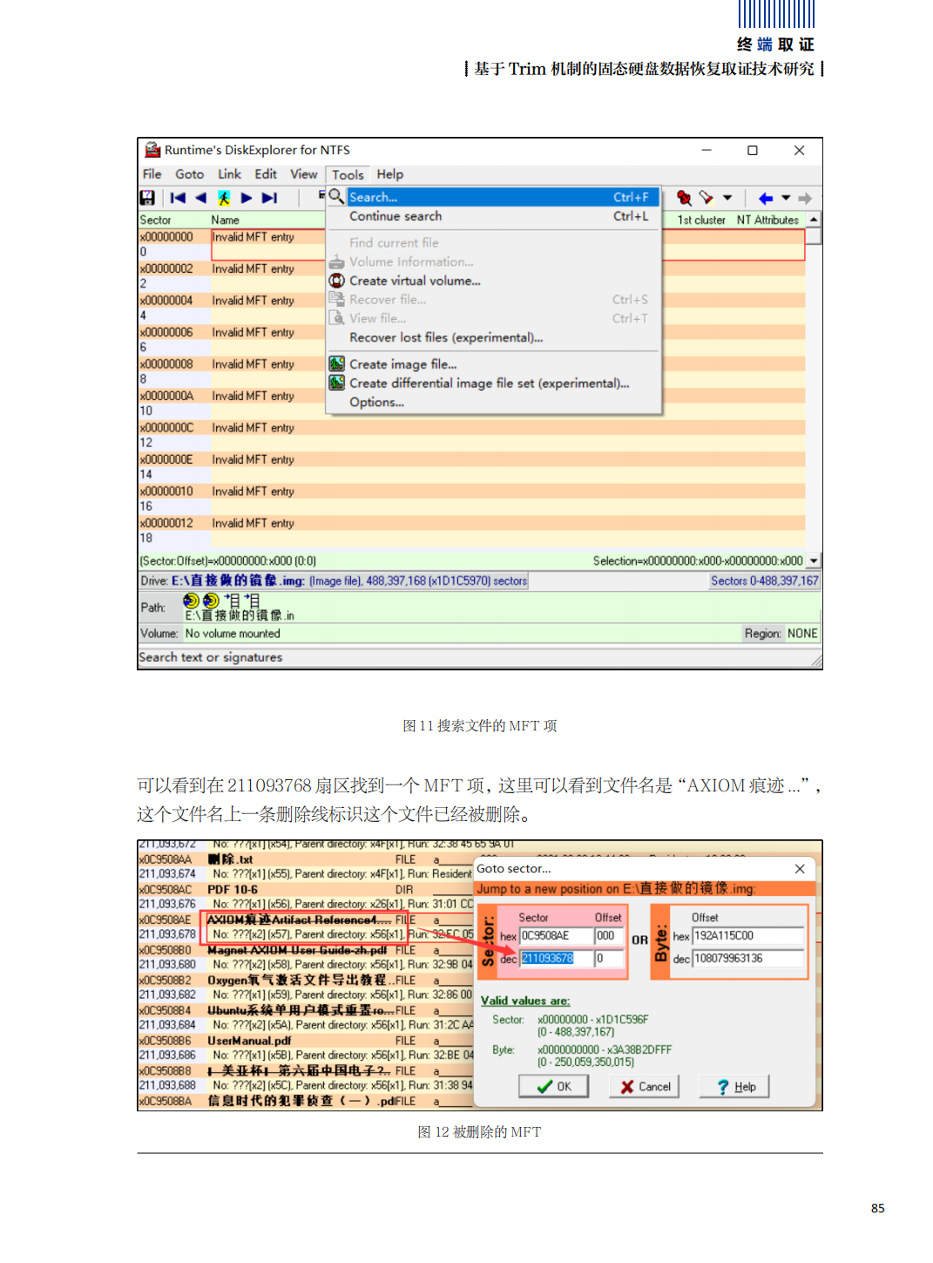The width and height of the screenshot is (933, 1263).
Task: Select Ubuntu deleted file row
Action: 306,1017
